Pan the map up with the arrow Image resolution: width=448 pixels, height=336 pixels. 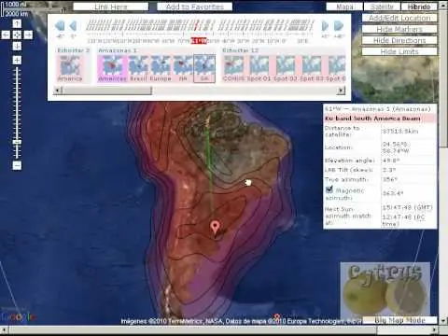tap(17, 23)
